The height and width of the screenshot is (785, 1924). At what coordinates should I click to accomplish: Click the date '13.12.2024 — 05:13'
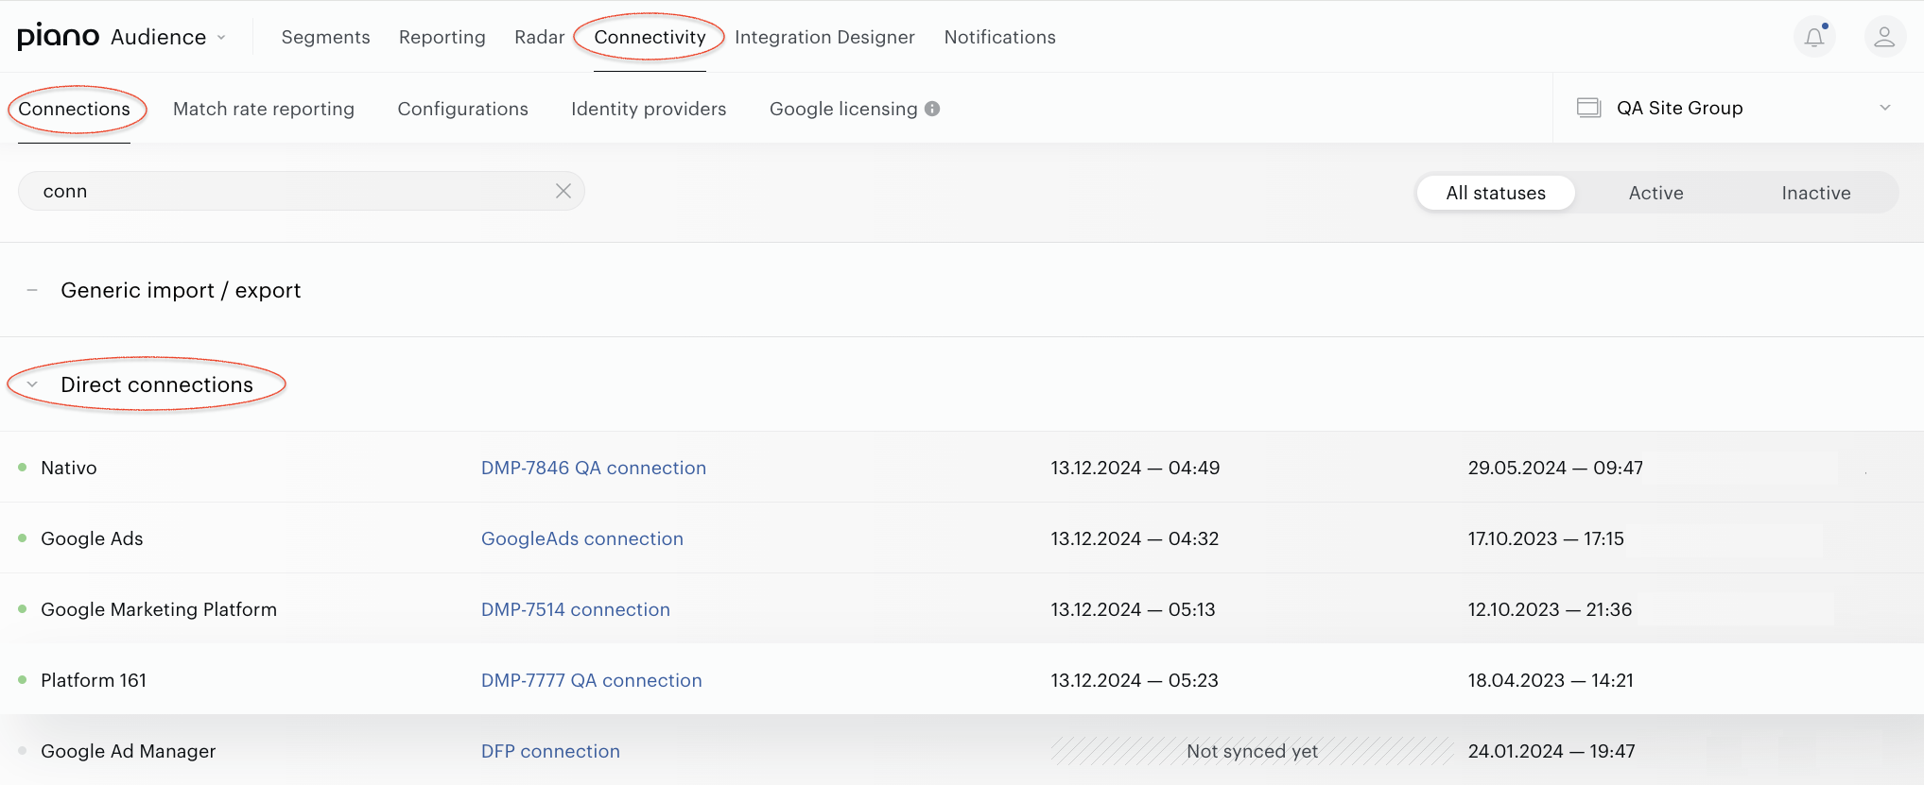coord(1133,609)
